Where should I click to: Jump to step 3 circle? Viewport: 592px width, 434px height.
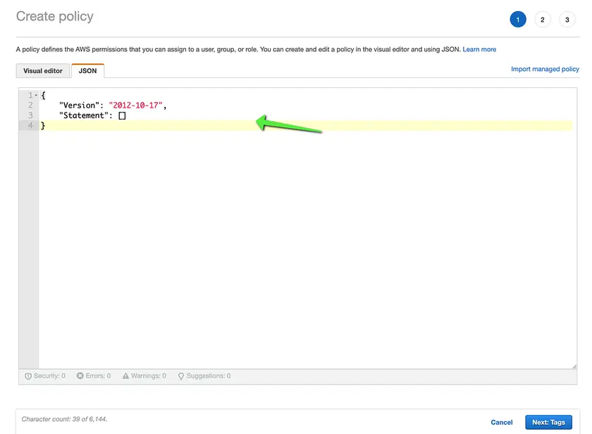click(567, 20)
